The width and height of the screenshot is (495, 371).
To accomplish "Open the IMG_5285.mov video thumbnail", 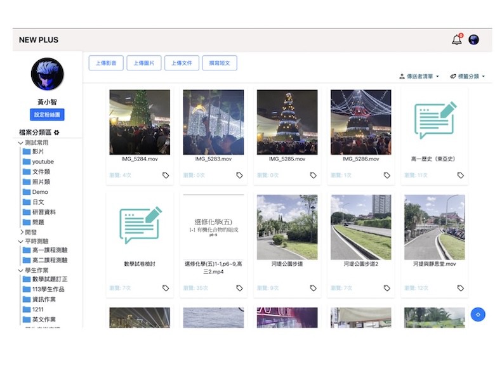I will tap(287, 122).
